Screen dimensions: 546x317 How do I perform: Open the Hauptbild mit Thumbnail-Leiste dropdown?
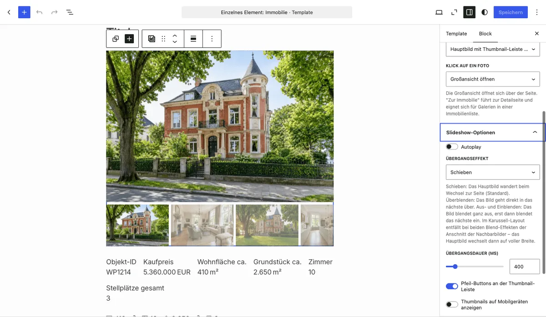coord(493,49)
